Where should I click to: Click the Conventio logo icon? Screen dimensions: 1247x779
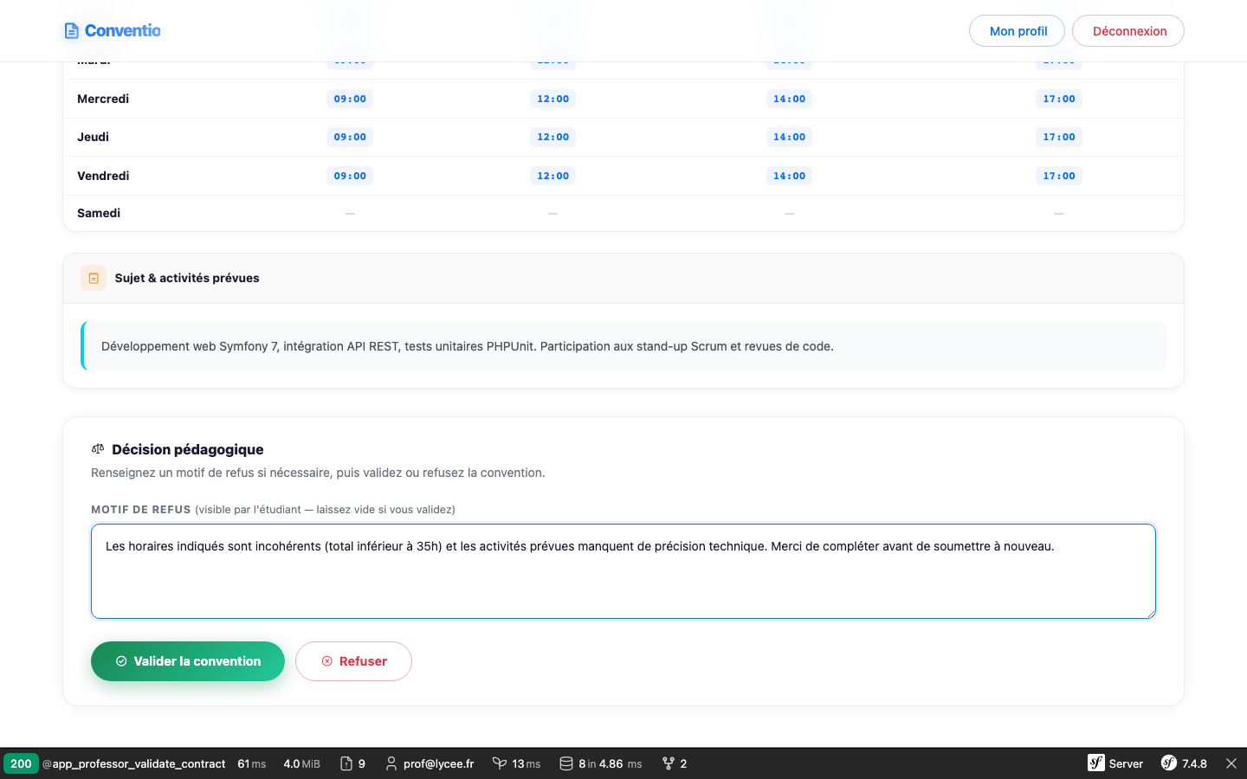click(x=72, y=31)
